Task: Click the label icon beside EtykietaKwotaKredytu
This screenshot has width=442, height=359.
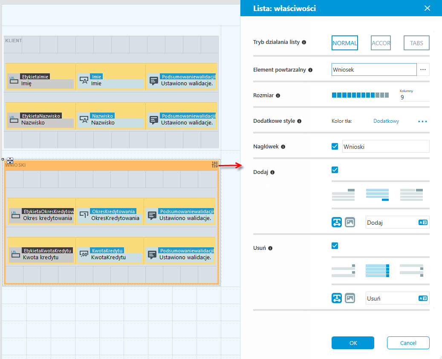Action: tap(15, 254)
